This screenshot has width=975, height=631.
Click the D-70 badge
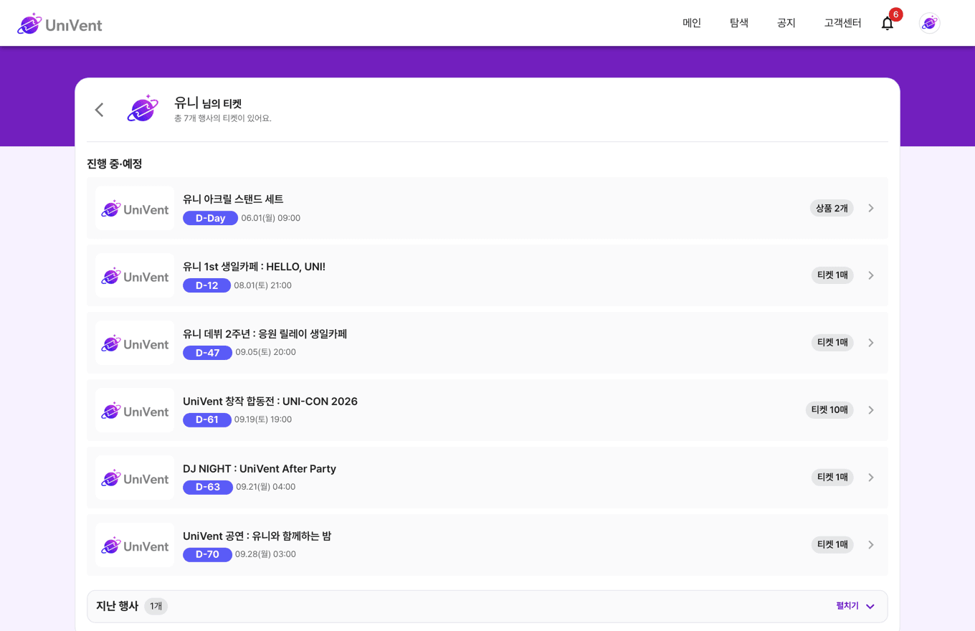tap(207, 555)
